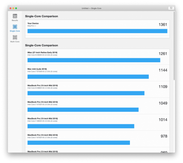Zoom the window with the green button
The width and height of the screenshot is (183, 163).
click(x=16, y=8)
